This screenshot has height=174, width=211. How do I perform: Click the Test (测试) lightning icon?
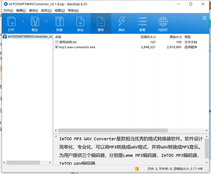(x=122, y=21)
